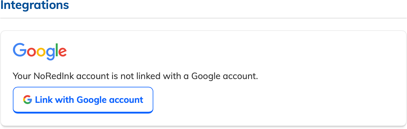Click the first red 'o' in Google logo
The width and height of the screenshot is (407, 129).
[x=32, y=52]
